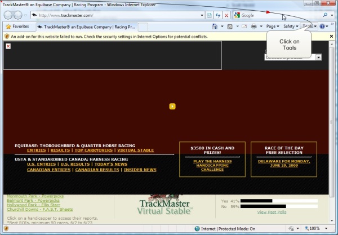
Task: Open the Hollywood Park - Ellis Starr link
Action: pos(34,205)
